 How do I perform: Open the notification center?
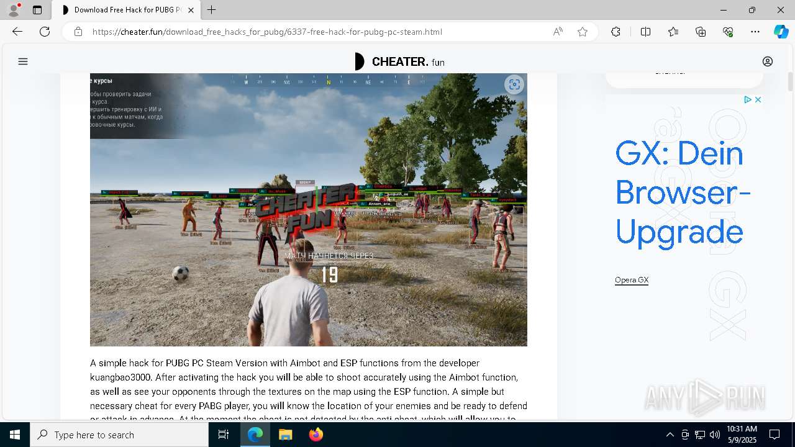pyautogui.click(x=775, y=435)
